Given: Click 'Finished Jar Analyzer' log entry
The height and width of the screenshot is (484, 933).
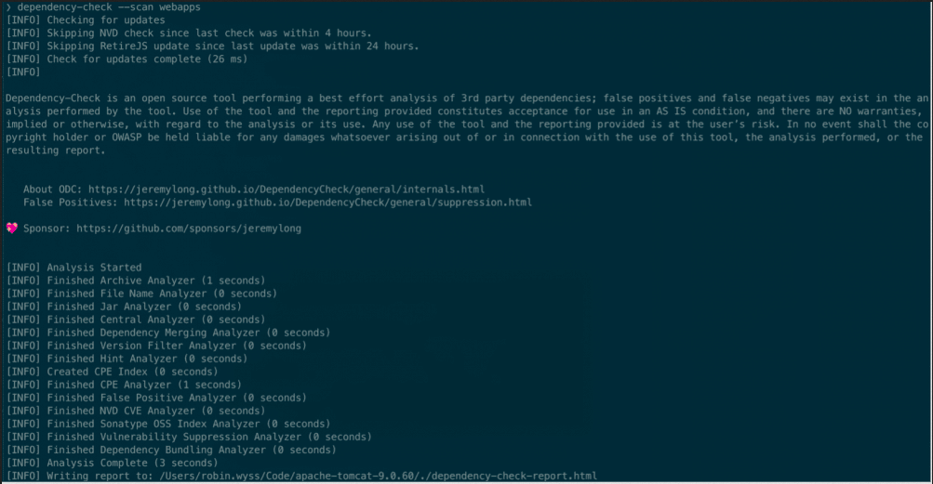Looking at the screenshot, I should [x=124, y=307].
